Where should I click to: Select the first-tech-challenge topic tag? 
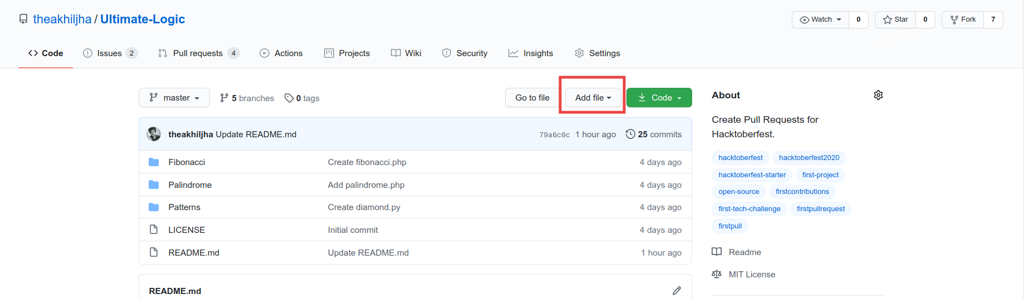point(749,209)
